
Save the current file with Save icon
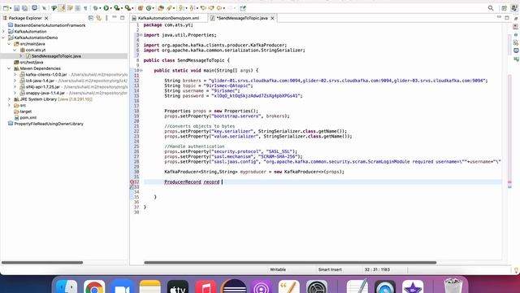coord(16,8)
